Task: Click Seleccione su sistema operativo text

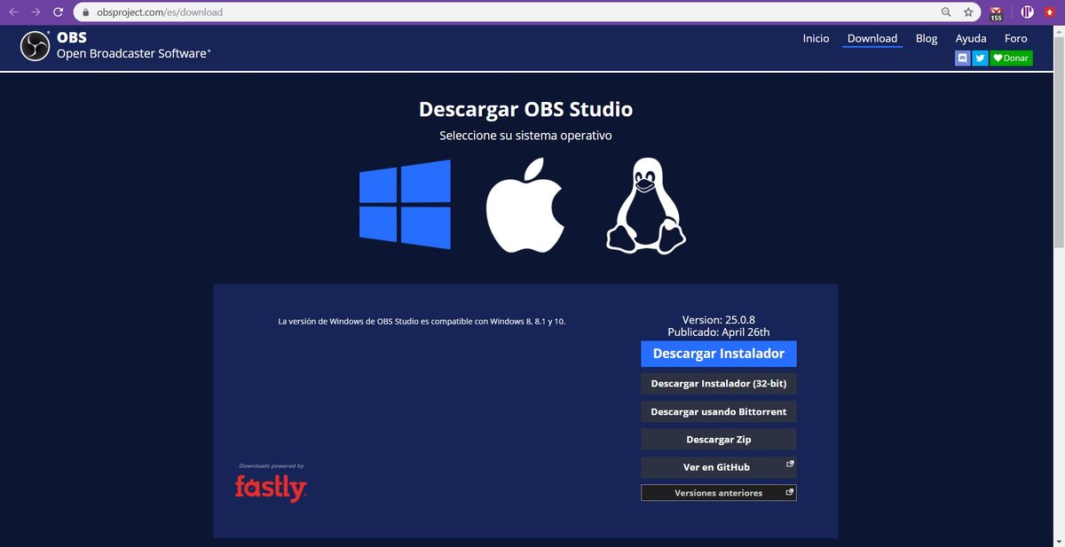Action: pos(525,136)
